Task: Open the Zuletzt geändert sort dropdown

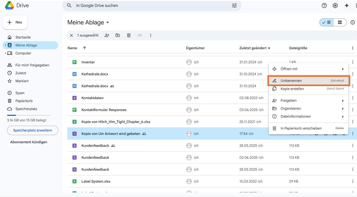Action: [x=269, y=48]
